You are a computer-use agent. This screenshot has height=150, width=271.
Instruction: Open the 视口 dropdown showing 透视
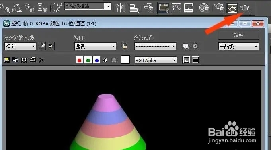point(95,46)
